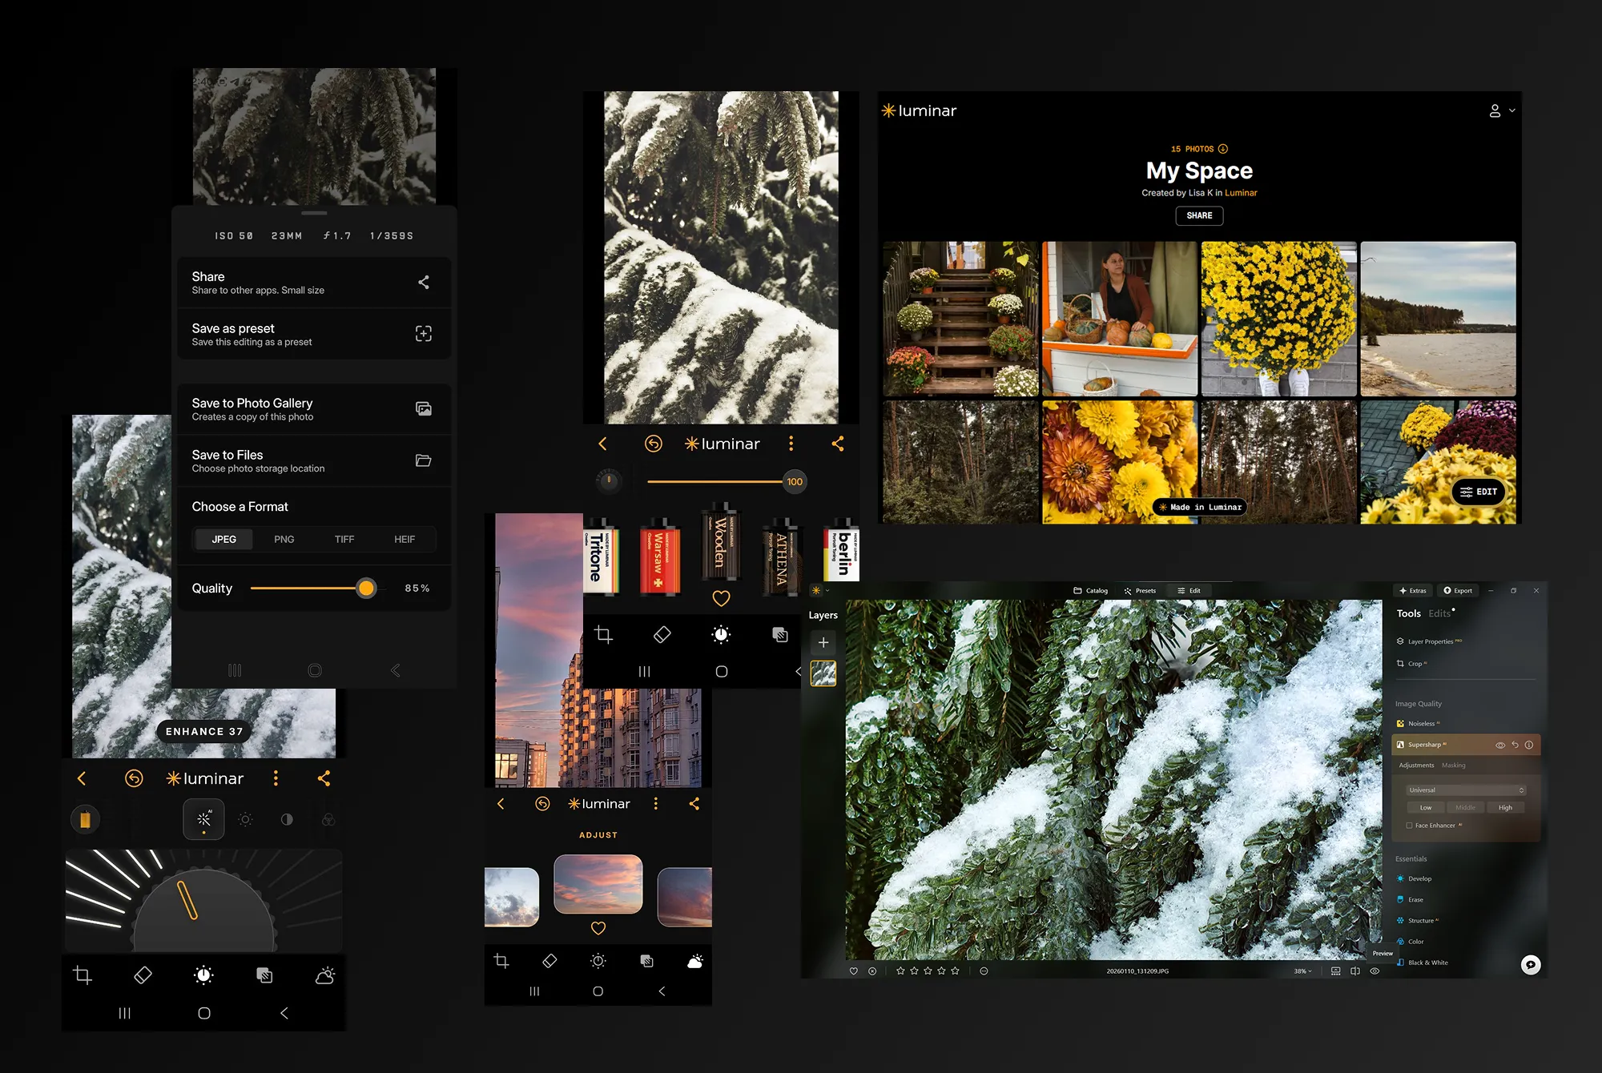Click the Export button
The width and height of the screenshot is (1602, 1073).
(x=1458, y=590)
